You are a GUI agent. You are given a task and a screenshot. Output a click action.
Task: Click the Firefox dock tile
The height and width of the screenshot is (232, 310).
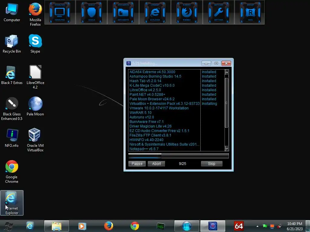[186, 12]
